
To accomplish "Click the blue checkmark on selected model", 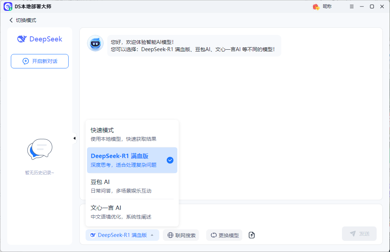I will pos(170,160).
